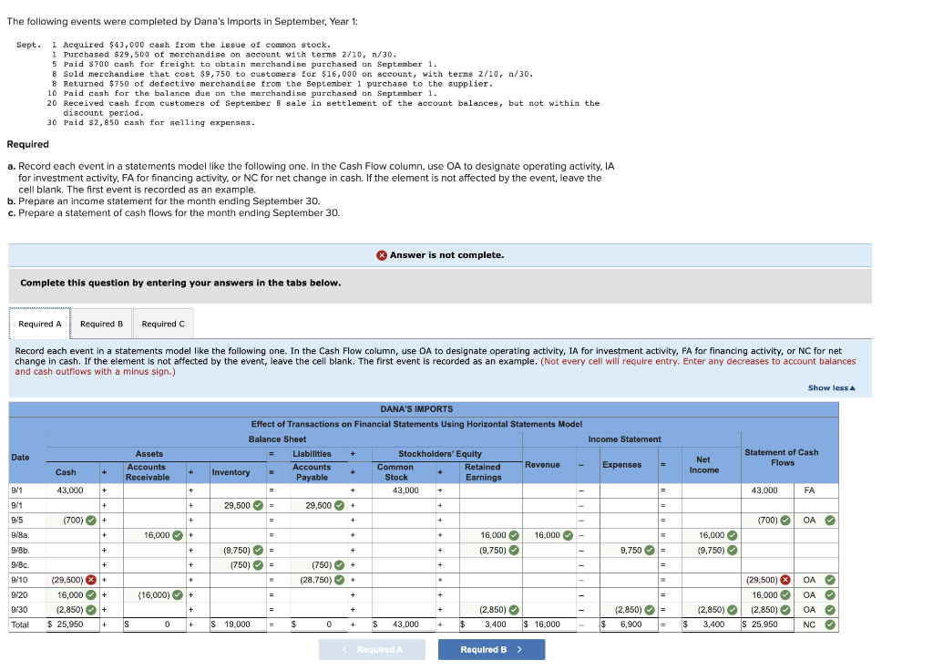The image size is (933, 671).
Task: Click the green check beside 9/8c Inventory (750)
Action: (x=258, y=565)
